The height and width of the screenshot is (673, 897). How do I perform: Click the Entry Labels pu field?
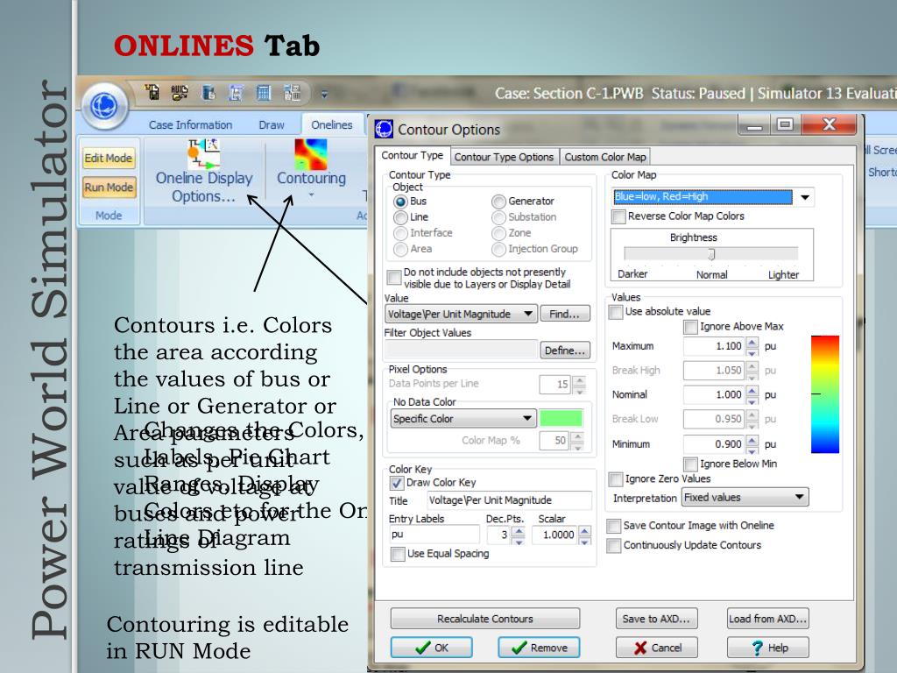pos(434,535)
